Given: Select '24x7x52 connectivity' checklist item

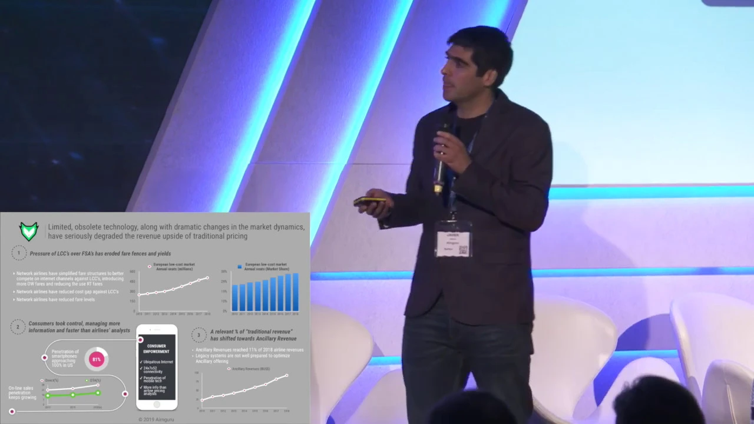Looking at the screenshot, I should point(153,370).
